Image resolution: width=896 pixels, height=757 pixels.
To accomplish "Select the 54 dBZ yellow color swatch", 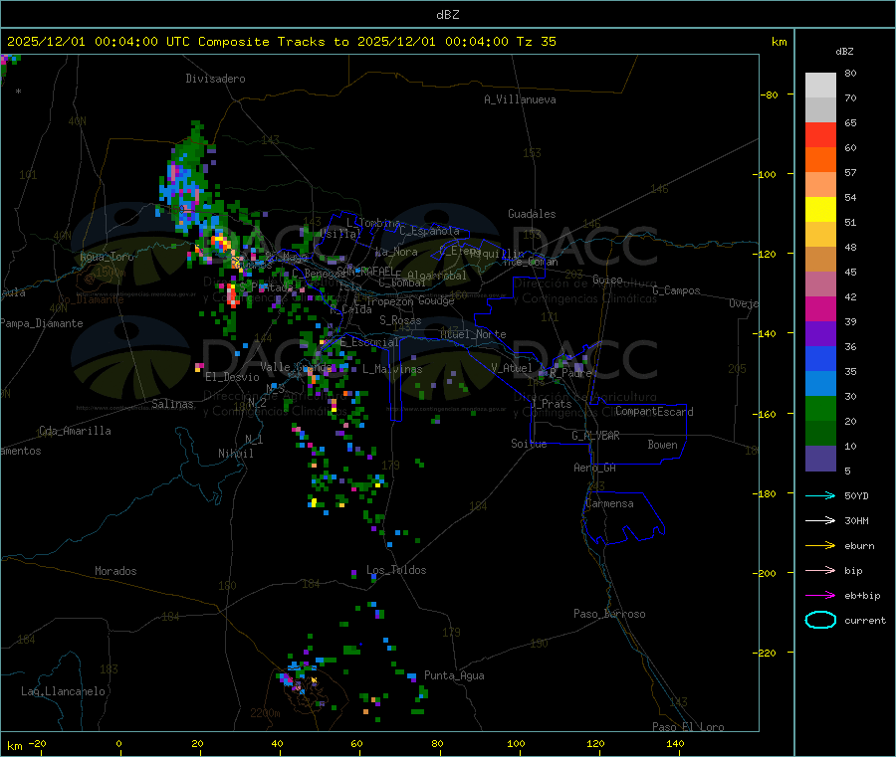I will point(820,210).
